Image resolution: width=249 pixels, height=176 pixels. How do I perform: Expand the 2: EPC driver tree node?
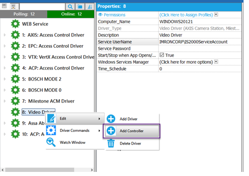[5, 46]
